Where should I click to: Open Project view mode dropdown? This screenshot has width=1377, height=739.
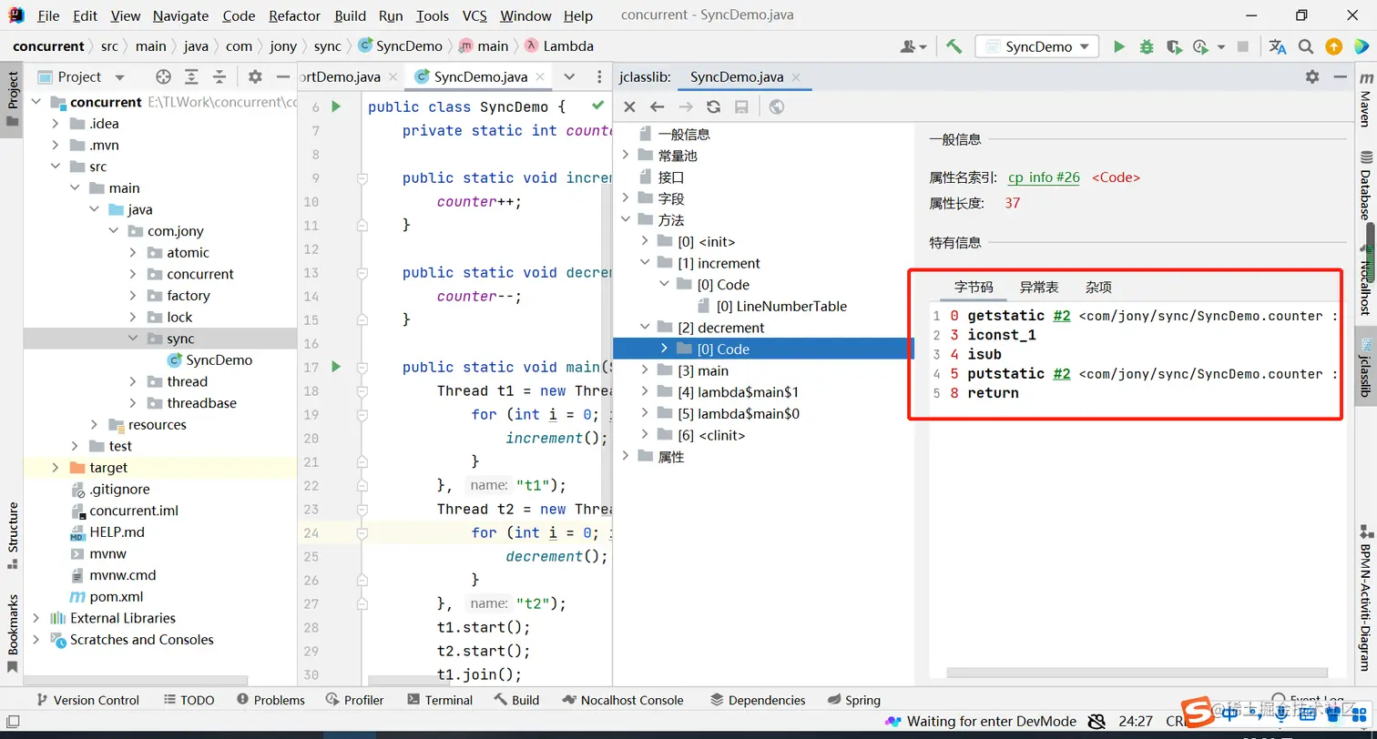[119, 77]
